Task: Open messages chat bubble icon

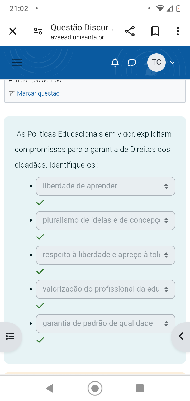Action: [132, 63]
